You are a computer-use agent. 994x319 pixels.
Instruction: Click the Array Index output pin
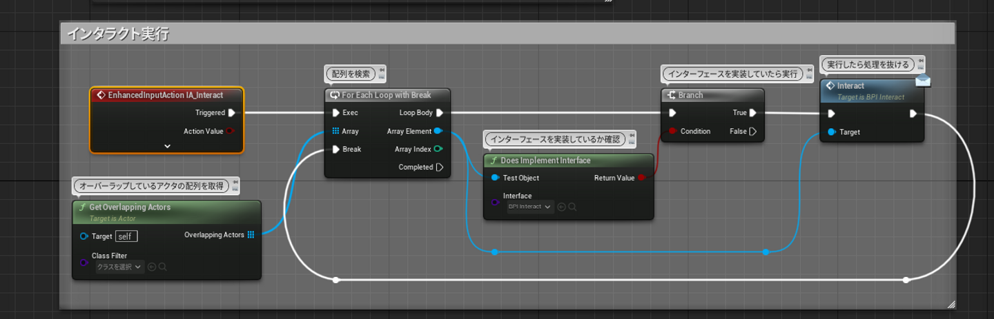point(439,149)
